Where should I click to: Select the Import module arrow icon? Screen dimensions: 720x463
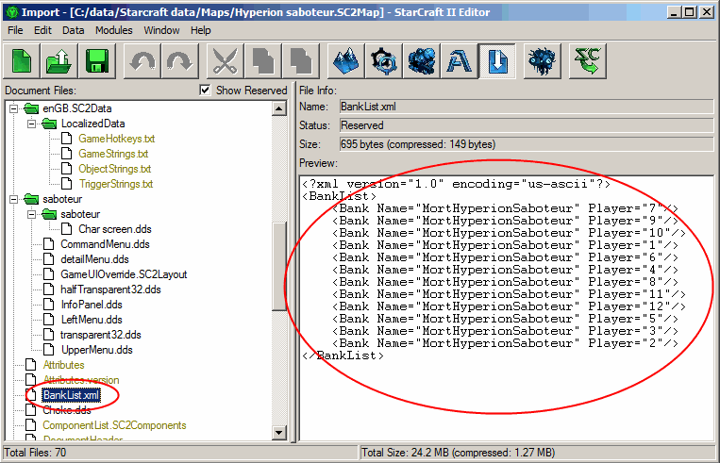click(x=497, y=61)
